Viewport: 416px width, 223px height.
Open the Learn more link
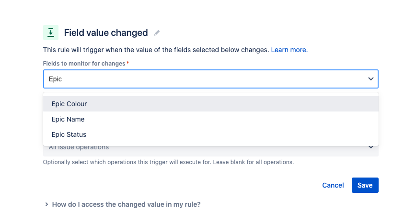[289, 50]
